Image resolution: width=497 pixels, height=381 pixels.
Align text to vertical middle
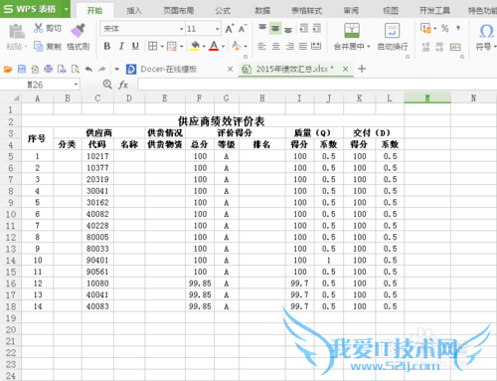tap(275, 29)
